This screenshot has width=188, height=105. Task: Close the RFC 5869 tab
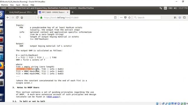tap(68, 12)
